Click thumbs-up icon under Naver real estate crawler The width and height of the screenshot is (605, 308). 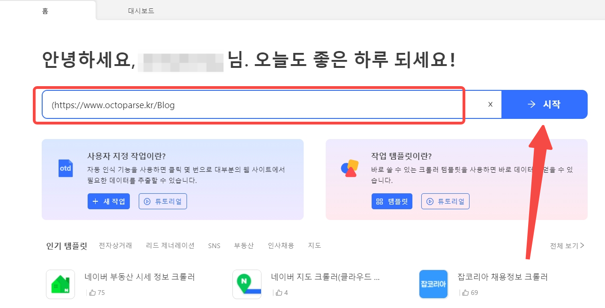pyautogui.click(x=92, y=293)
